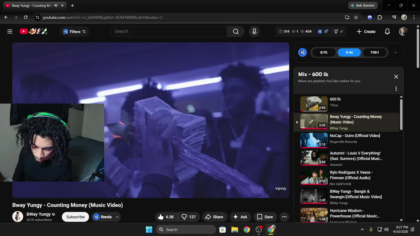Click the vidIQ Remix button
Viewport: 420px width, 236px height.
(x=103, y=217)
